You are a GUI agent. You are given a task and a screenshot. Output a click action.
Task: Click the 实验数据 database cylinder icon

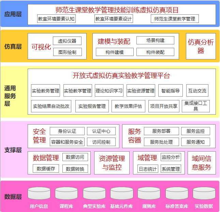pyautogui.click(x=204, y=194)
